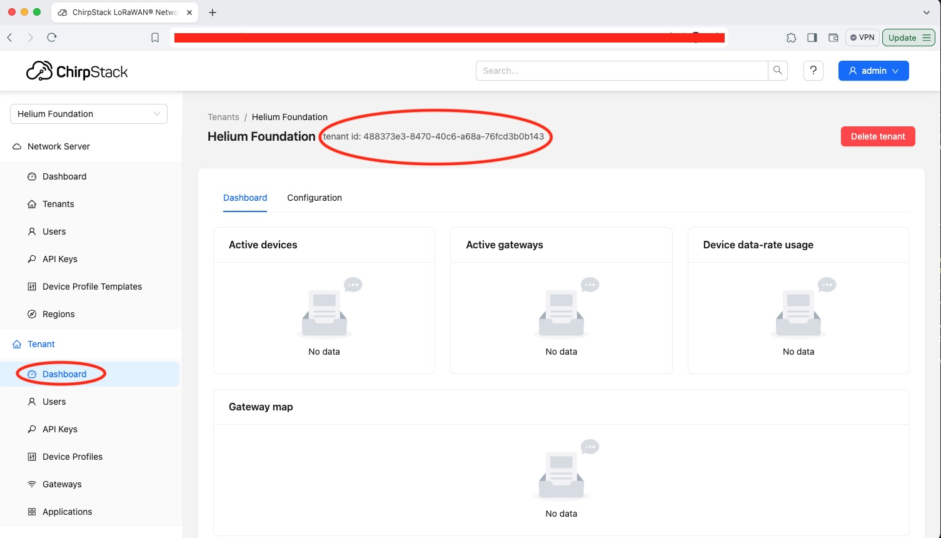
Task: Bookmark this page icon
Action: (x=155, y=38)
